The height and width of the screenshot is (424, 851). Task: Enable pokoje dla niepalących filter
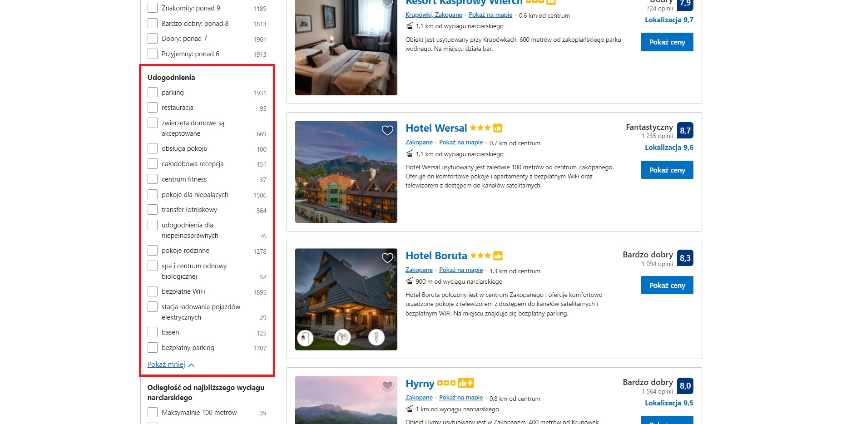153,195
